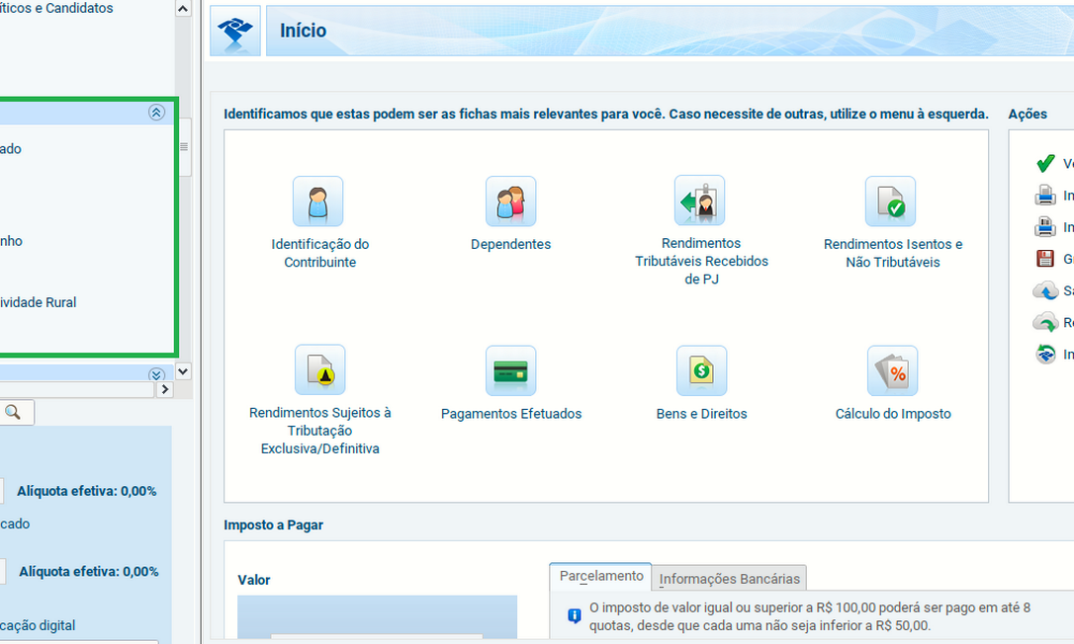The image size is (1074, 644).
Task: Click the magnifying glass search button
Action: 14,412
